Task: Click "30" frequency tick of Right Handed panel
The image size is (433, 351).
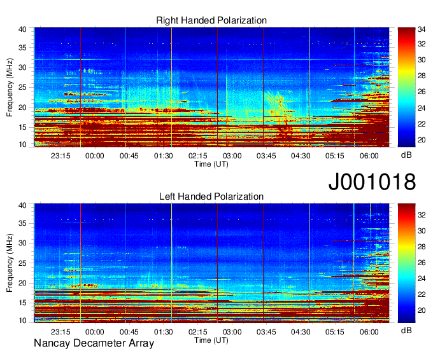Action: click(22, 67)
